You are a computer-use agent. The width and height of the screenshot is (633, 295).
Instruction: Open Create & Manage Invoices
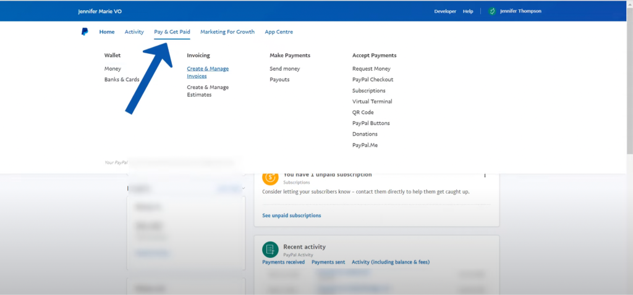point(208,72)
